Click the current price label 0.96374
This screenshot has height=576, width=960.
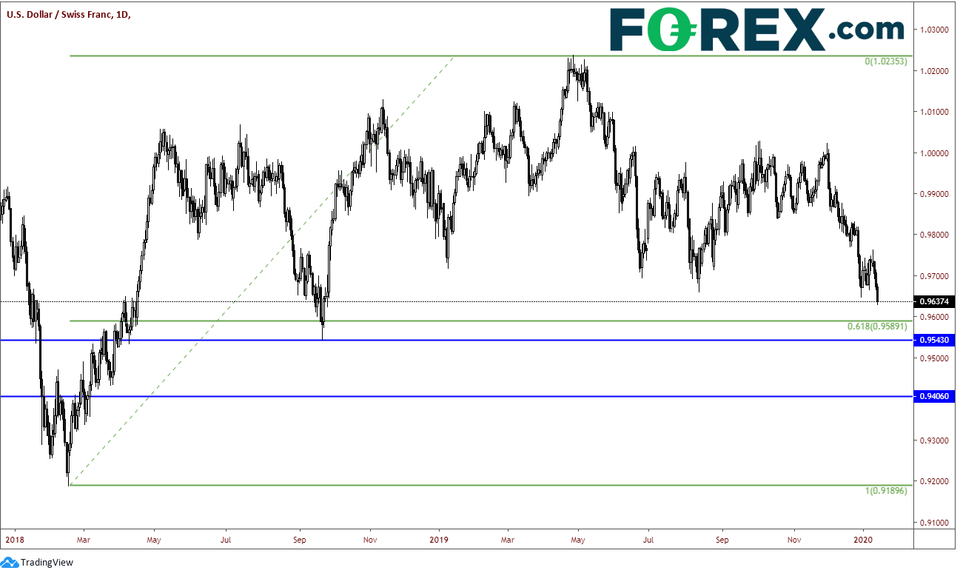click(933, 301)
